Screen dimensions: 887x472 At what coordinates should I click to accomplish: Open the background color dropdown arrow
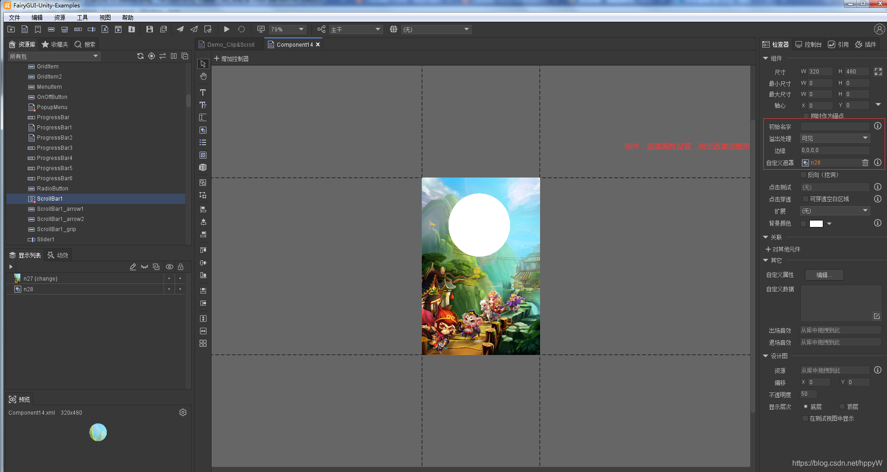[x=829, y=224]
